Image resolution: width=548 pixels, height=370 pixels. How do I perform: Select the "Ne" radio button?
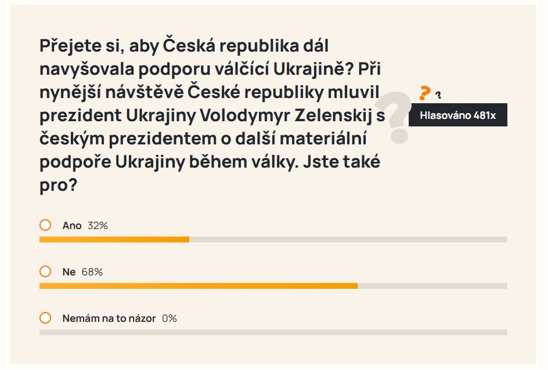[x=45, y=271]
